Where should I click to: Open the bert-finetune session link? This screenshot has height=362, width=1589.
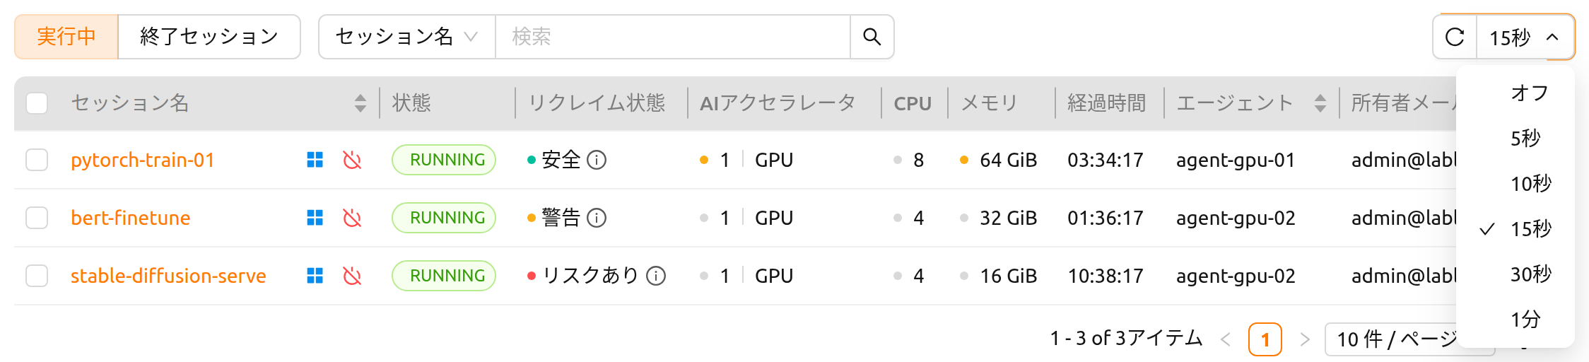pos(131,218)
